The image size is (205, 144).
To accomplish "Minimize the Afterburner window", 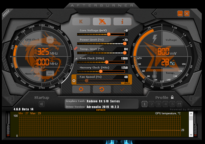I will click(x=180, y=13).
